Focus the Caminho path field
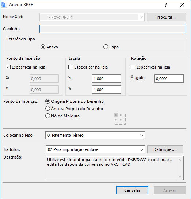The width and height of the screenshot is (191, 199). click(x=113, y=29)
